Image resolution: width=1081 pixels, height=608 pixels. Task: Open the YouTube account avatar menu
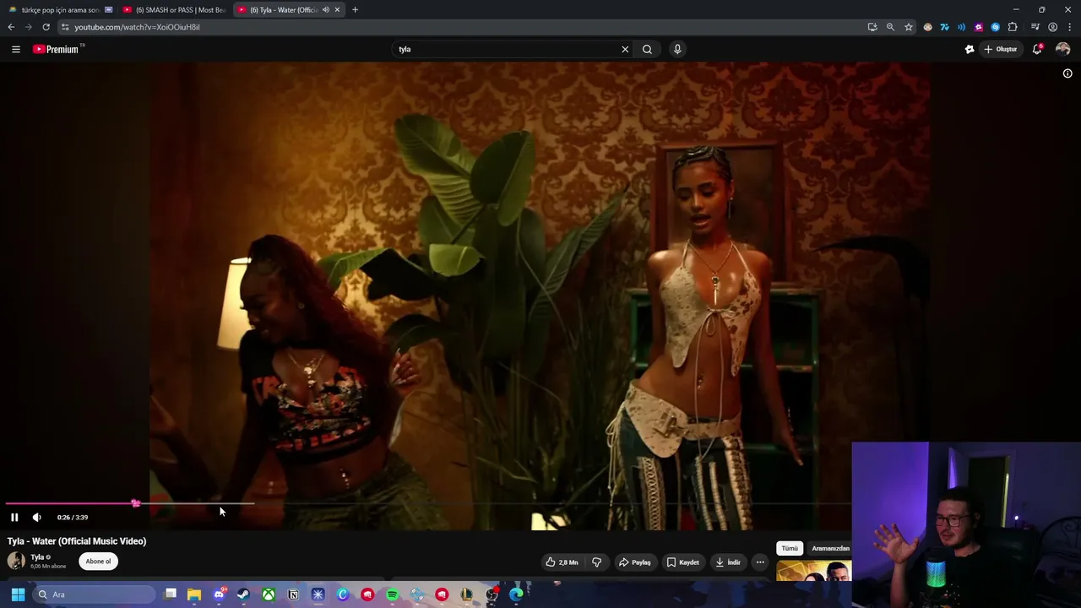click(1062, 49)
